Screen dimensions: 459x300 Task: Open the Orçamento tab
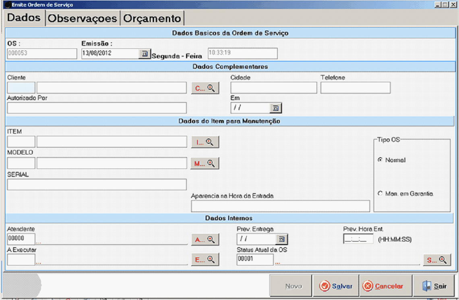click(x=152, y=19)
